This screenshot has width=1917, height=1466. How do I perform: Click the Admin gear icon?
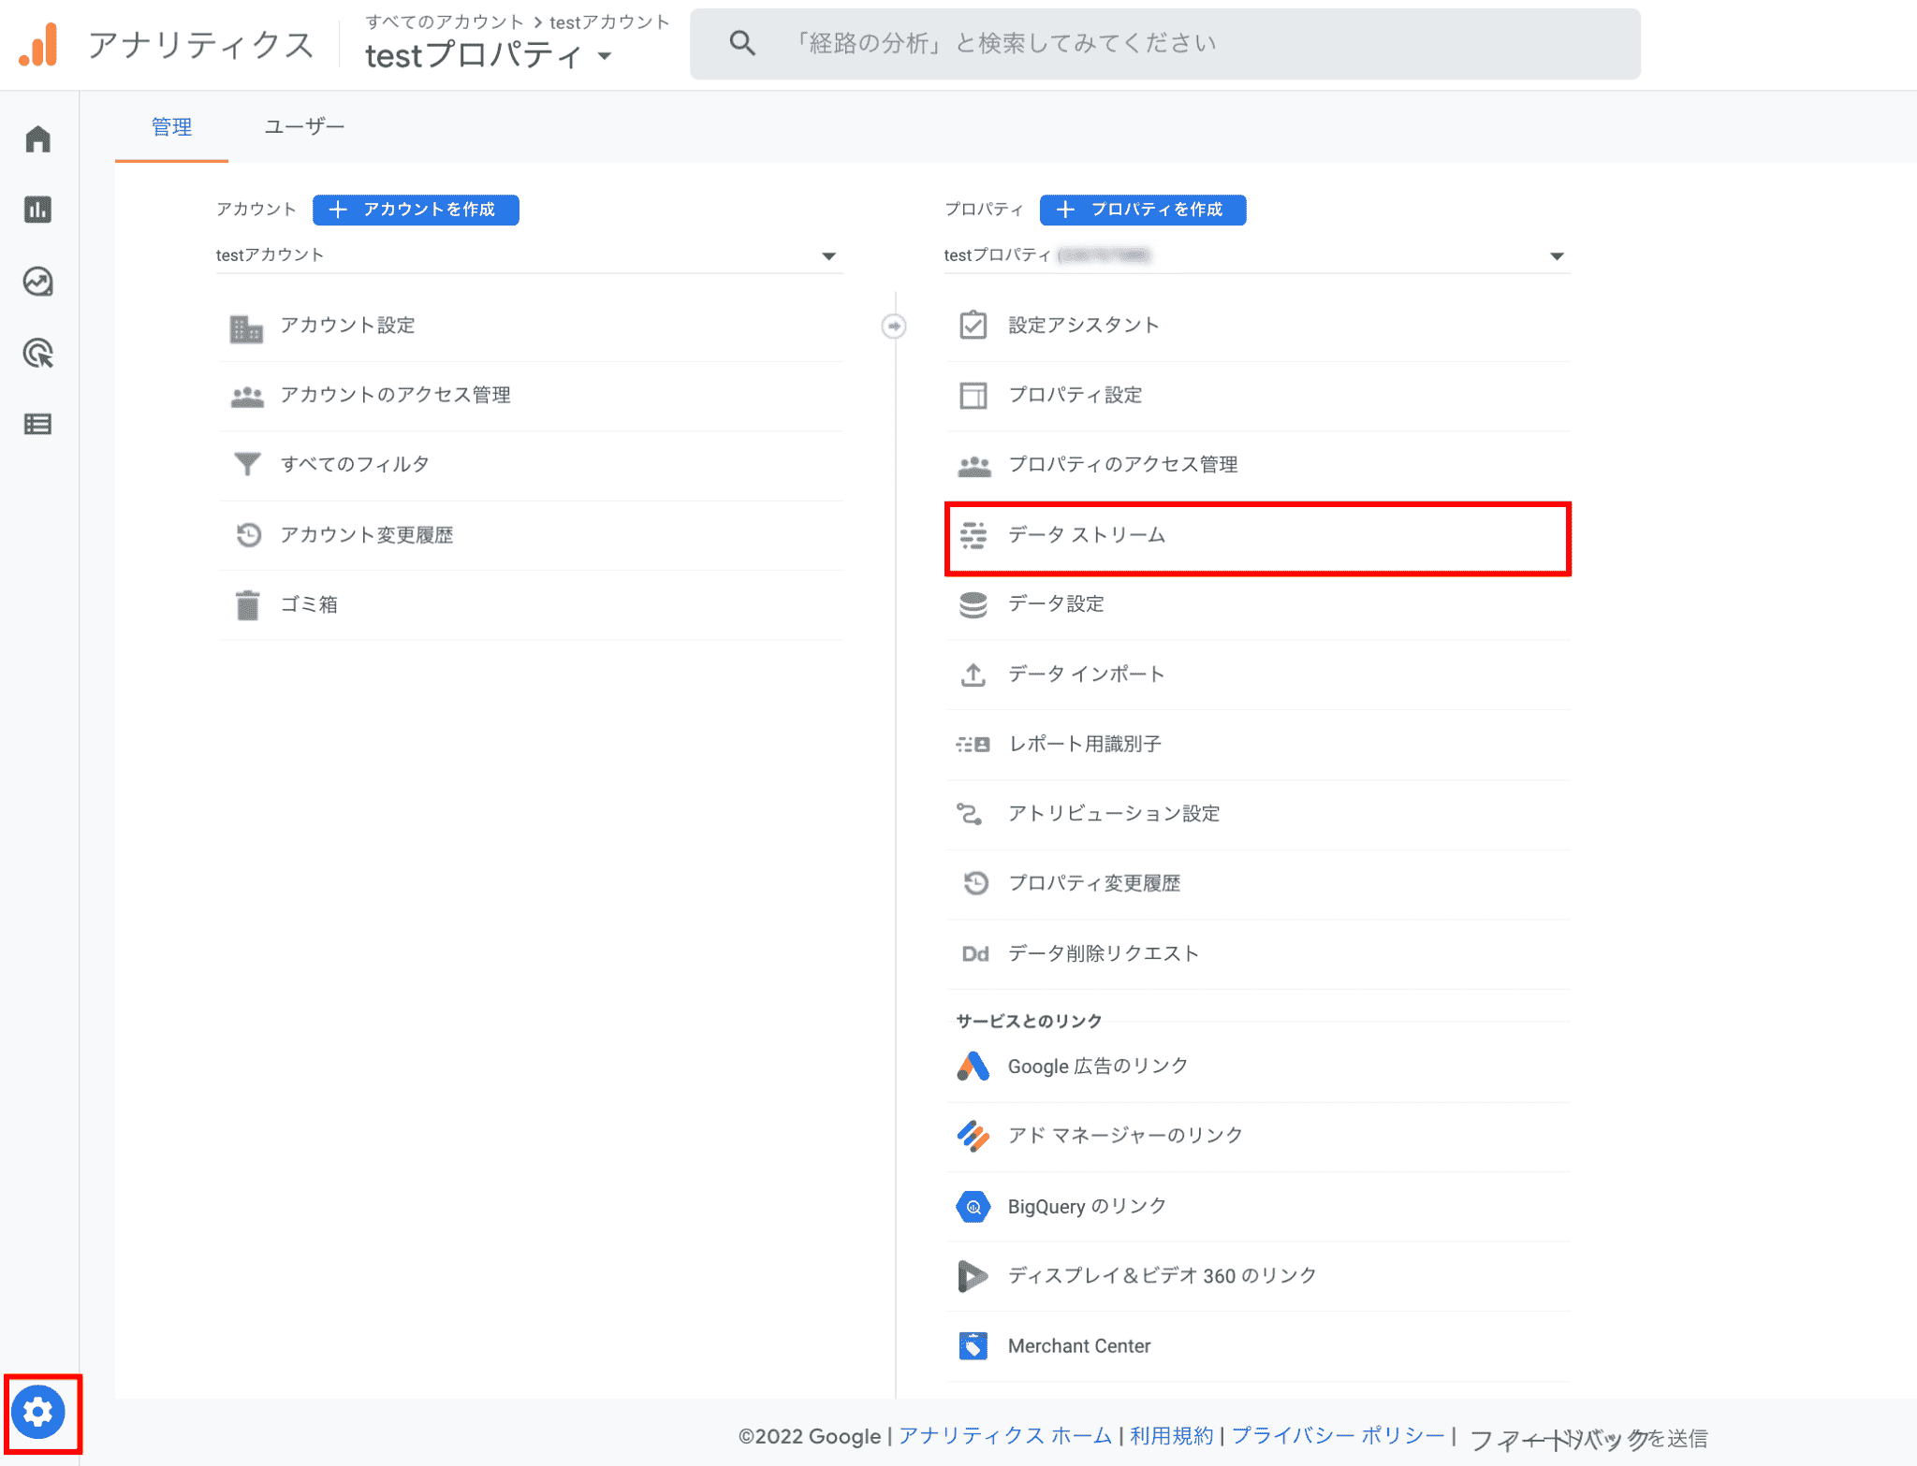click(x=38, y=1412)
